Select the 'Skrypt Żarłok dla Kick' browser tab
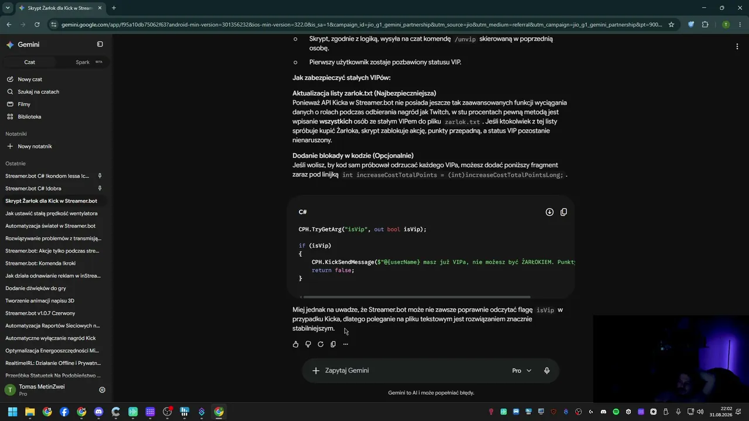The height and width of the screenshot is (421, 749). (x=60, y=8)
